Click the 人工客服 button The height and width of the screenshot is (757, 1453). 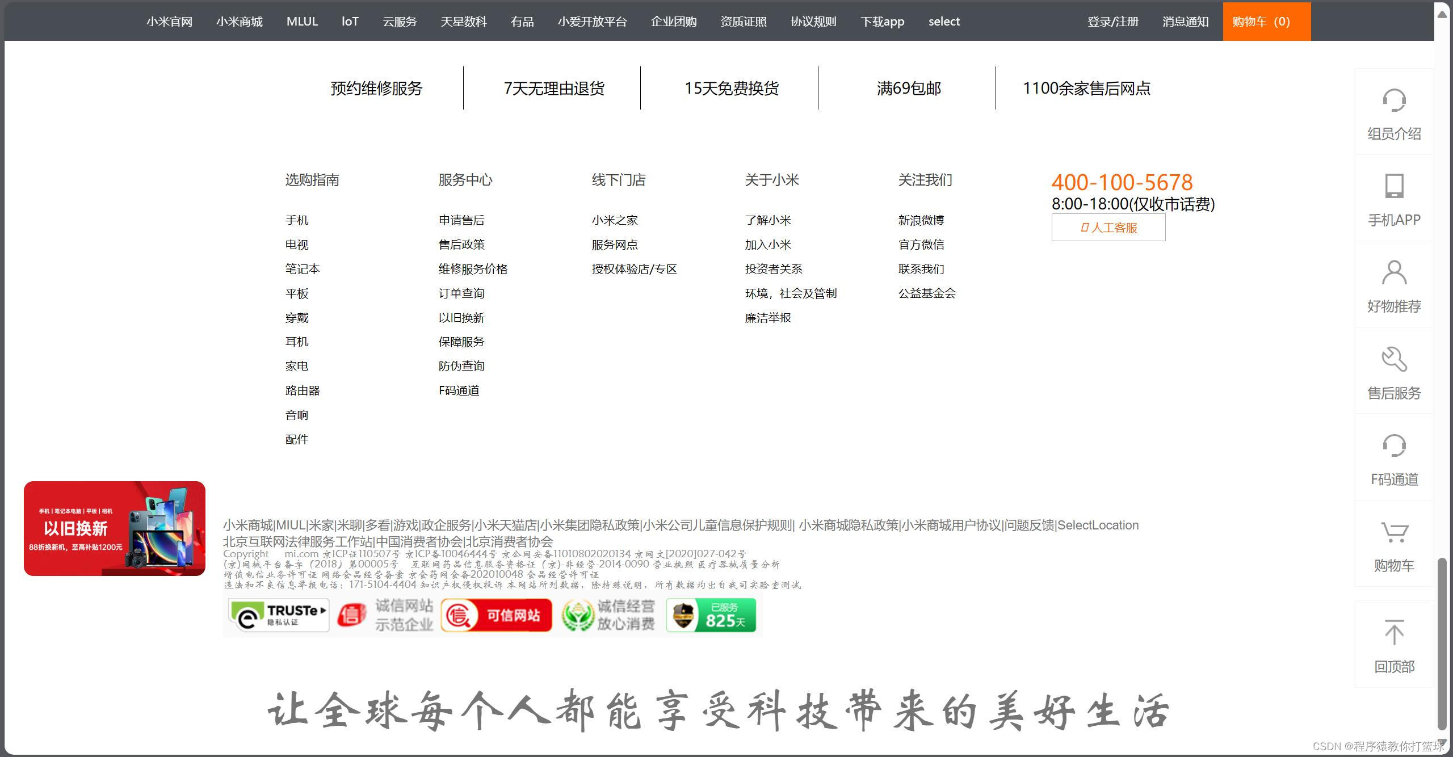(1108, 228)
